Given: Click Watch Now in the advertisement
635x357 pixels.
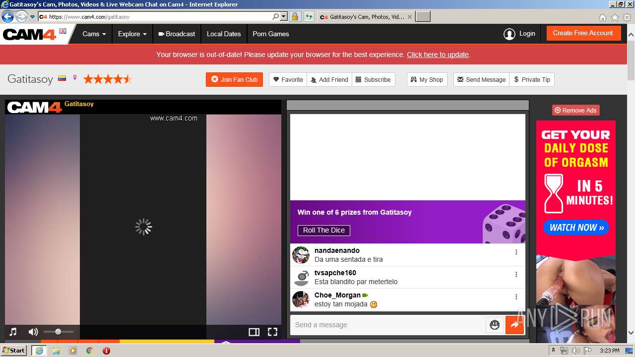Looking at the screenshot, I should (x=576, y=228).
